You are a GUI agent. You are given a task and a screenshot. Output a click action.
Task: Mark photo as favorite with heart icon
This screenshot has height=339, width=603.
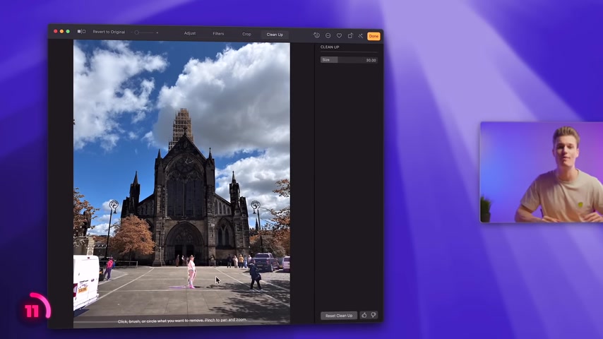pos(339,35)
